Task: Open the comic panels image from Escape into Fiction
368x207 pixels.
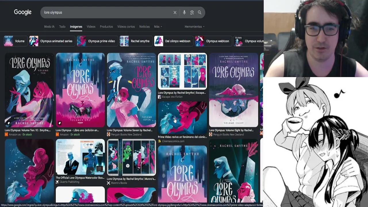Action: 182,71
